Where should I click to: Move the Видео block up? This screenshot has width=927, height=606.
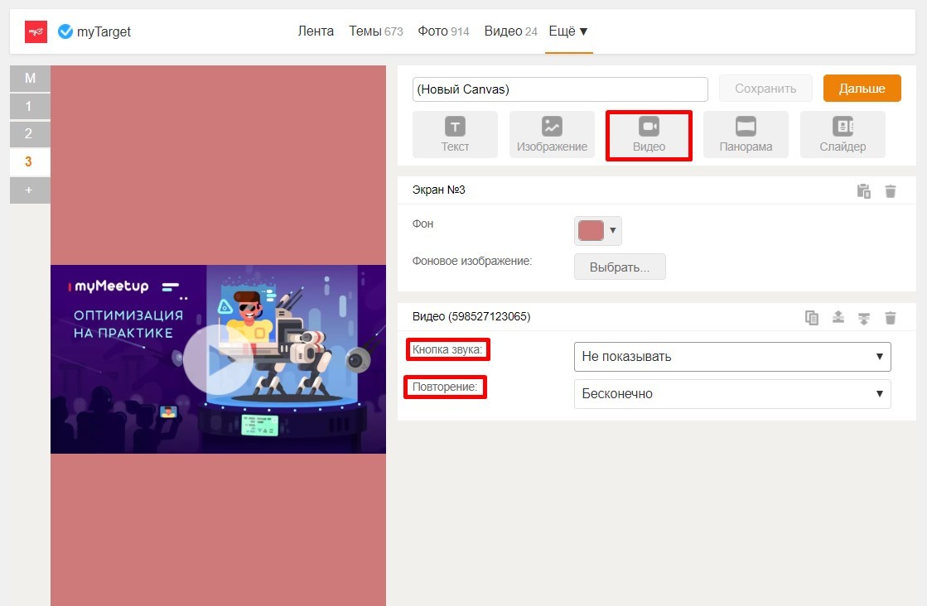(x=838, y=317)
